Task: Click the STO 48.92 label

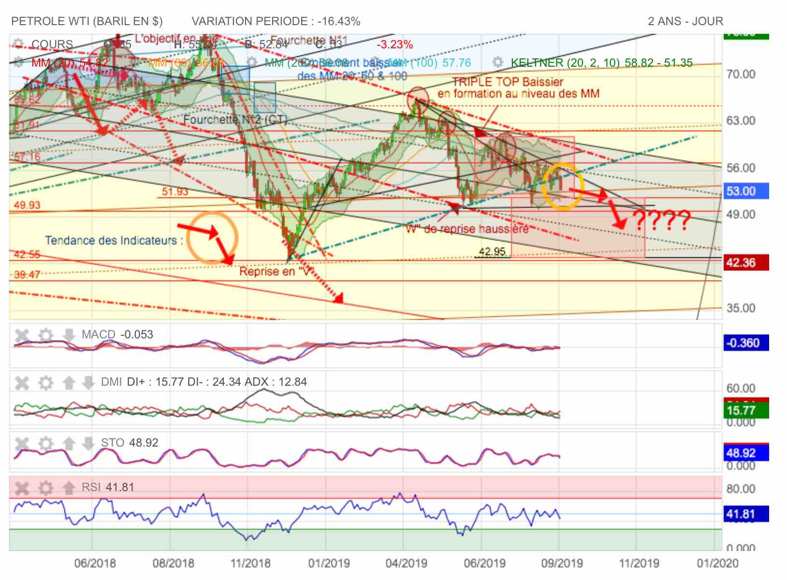Action: (130, 443)
